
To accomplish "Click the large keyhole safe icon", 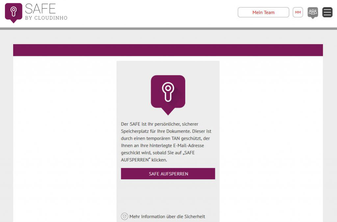I will point(168,95).
